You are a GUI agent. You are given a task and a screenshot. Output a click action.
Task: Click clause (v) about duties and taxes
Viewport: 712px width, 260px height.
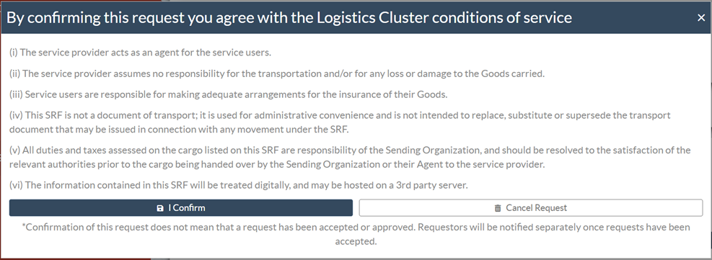point(350,150)
